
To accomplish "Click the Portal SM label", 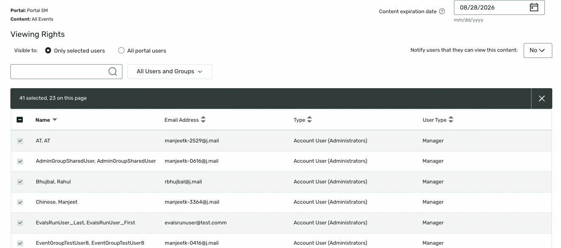I will click(29, 10).
